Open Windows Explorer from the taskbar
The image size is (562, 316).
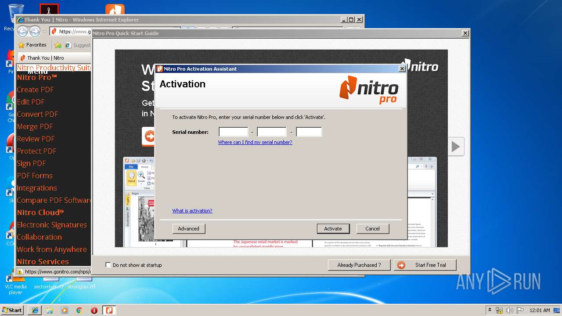50,310
